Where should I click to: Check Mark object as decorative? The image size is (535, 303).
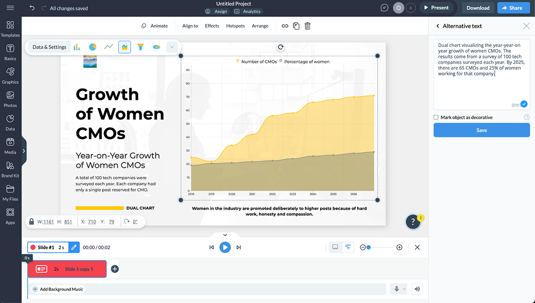(436, 117)
